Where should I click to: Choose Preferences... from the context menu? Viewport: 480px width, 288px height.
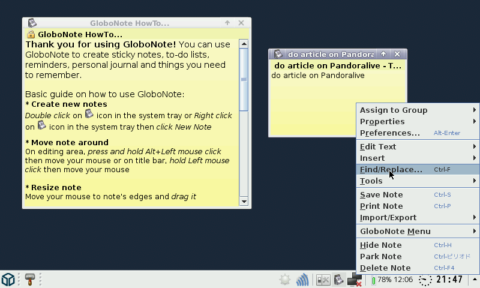coord(418,133)
